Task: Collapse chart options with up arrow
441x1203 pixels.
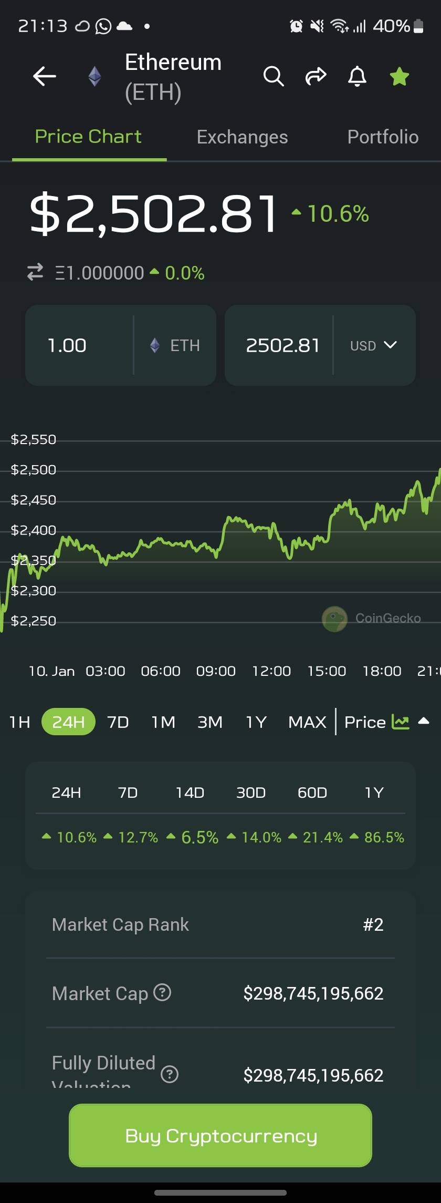Action: click(424, 721)
